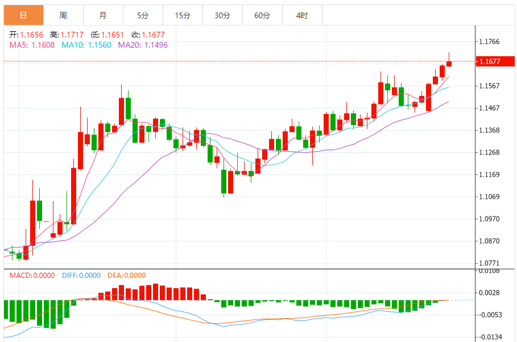
Task: Switch to the 周 weekly tab
Action: [63, 15]
